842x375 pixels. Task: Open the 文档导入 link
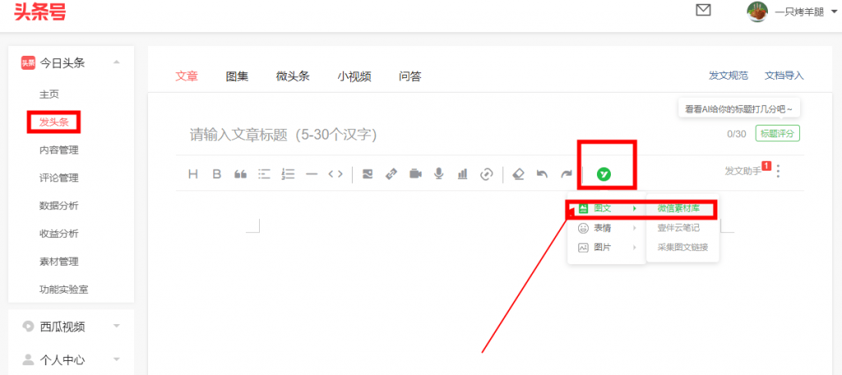pos(784,75)
